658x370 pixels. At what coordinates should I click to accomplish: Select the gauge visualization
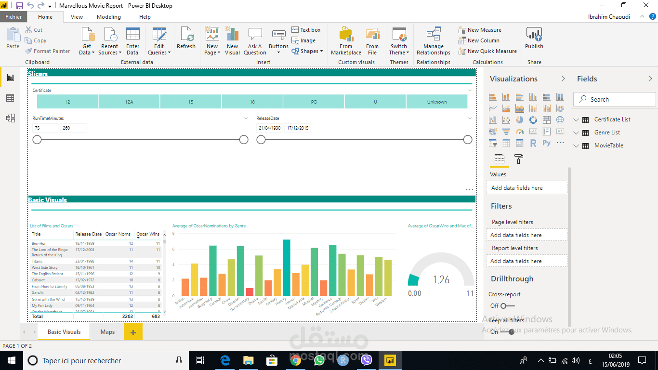click(x=520, y=132)
